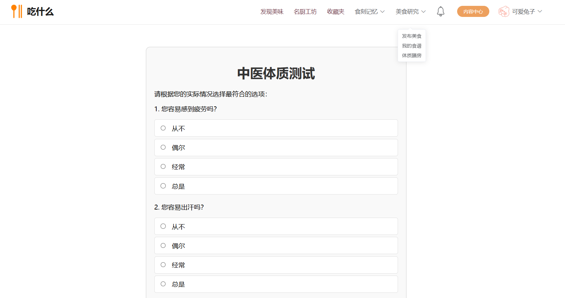Expand the 美食研究 dropdown arrow
This screenshot has height=298, width=565.
coord(423,12)
